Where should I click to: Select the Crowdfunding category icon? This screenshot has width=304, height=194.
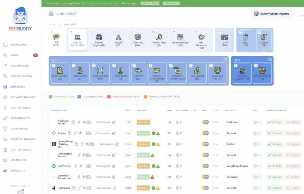262,70
